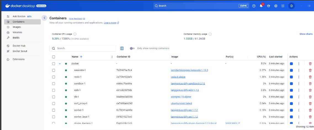This screenshot has width=314, height=130.
Task: Delete the docker compose stack
Action: 310,63
